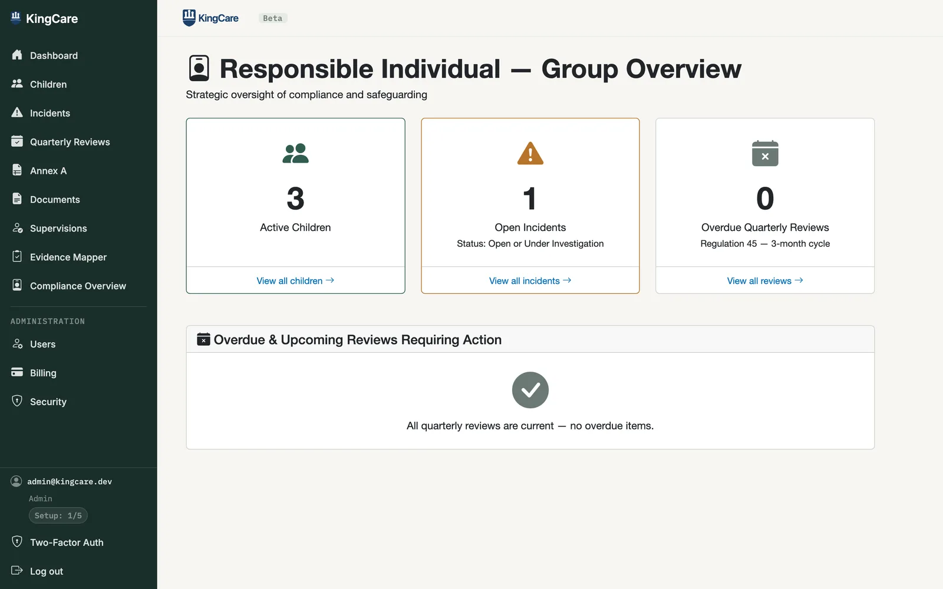Click the Responsible Individual — Group Overview title
943x589 pixels.
click(x=480, y=69)
